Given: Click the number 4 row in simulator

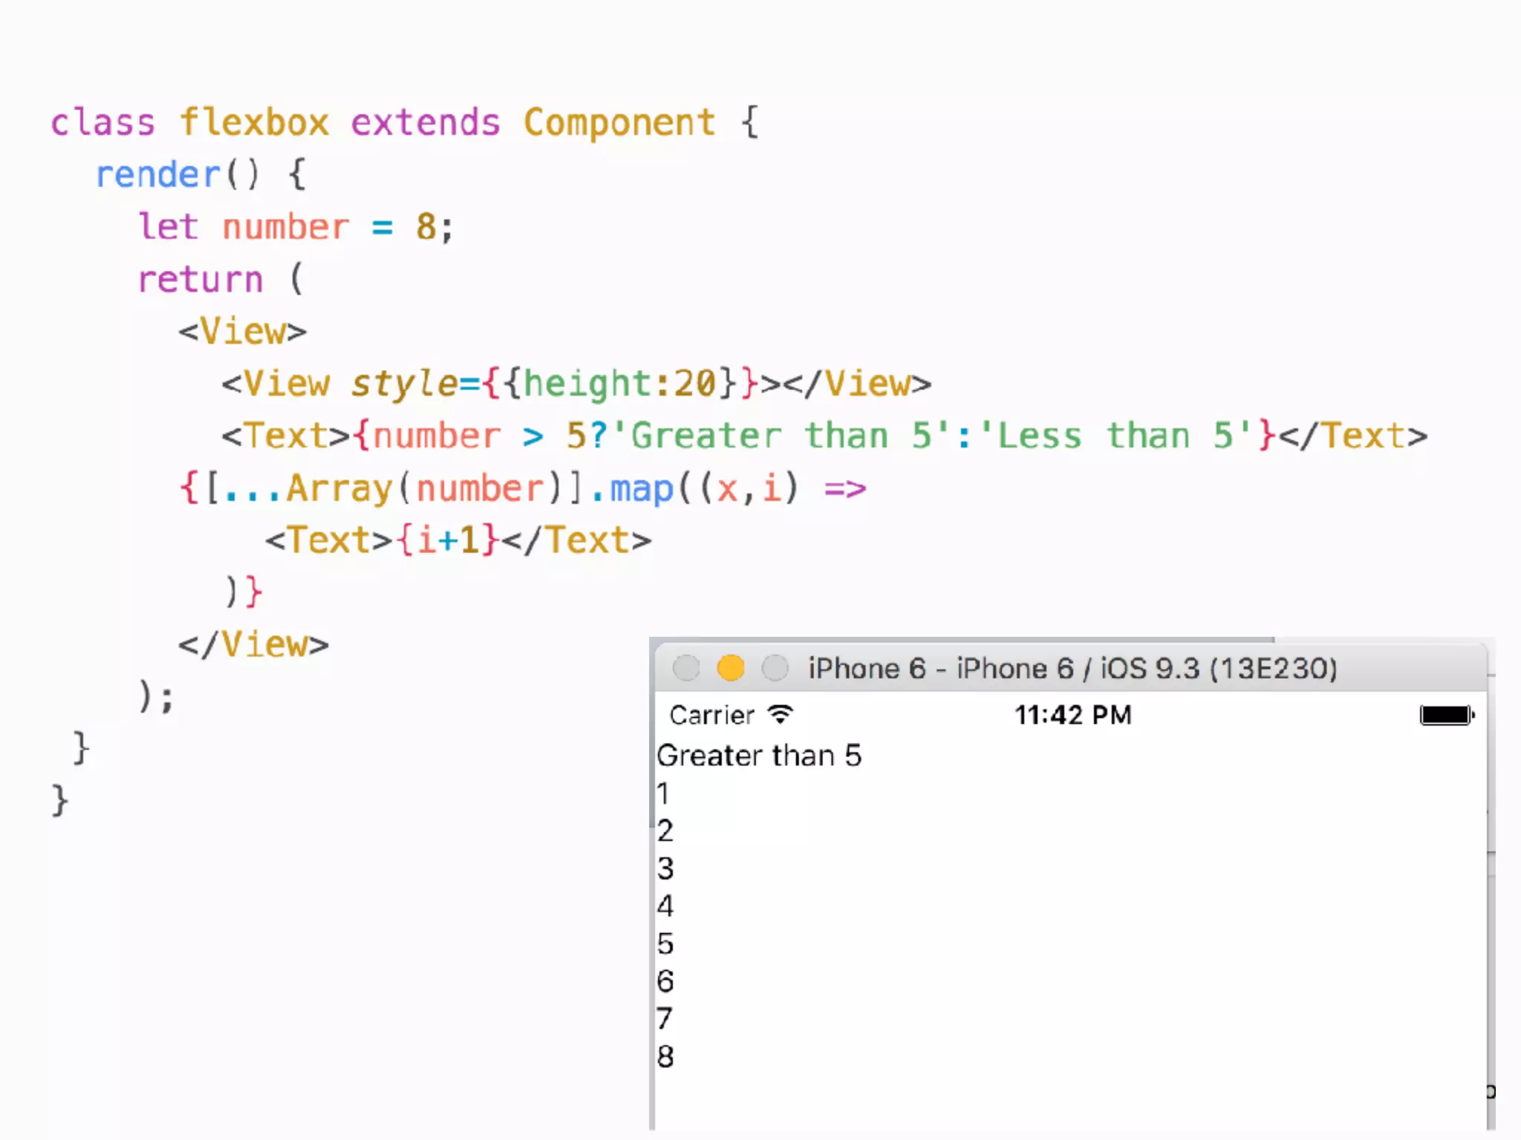Looking at the screenshot, I should (665, 905).
